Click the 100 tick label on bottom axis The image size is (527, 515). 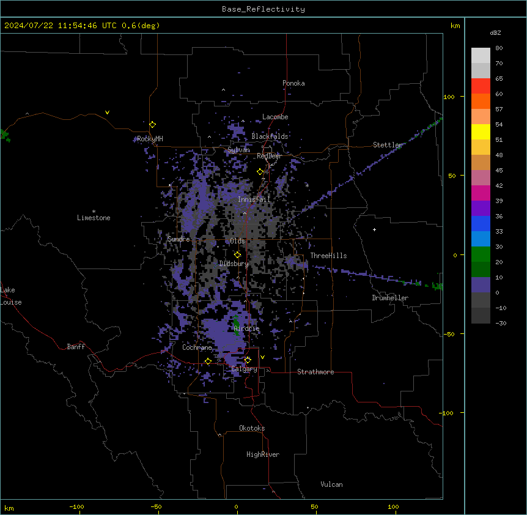[393, 506]
